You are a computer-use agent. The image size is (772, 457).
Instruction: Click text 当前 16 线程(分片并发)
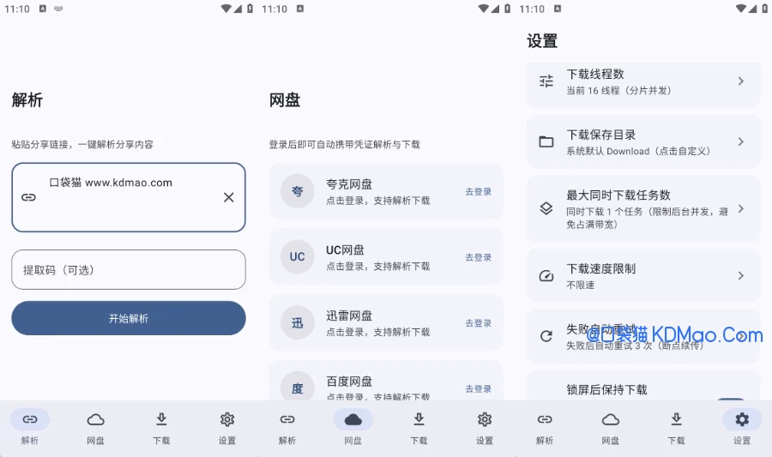(618, 91)
